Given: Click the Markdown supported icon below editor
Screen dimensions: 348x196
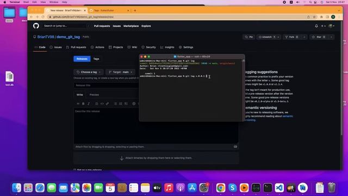Looking at the screenshot, I should point(235,146).
